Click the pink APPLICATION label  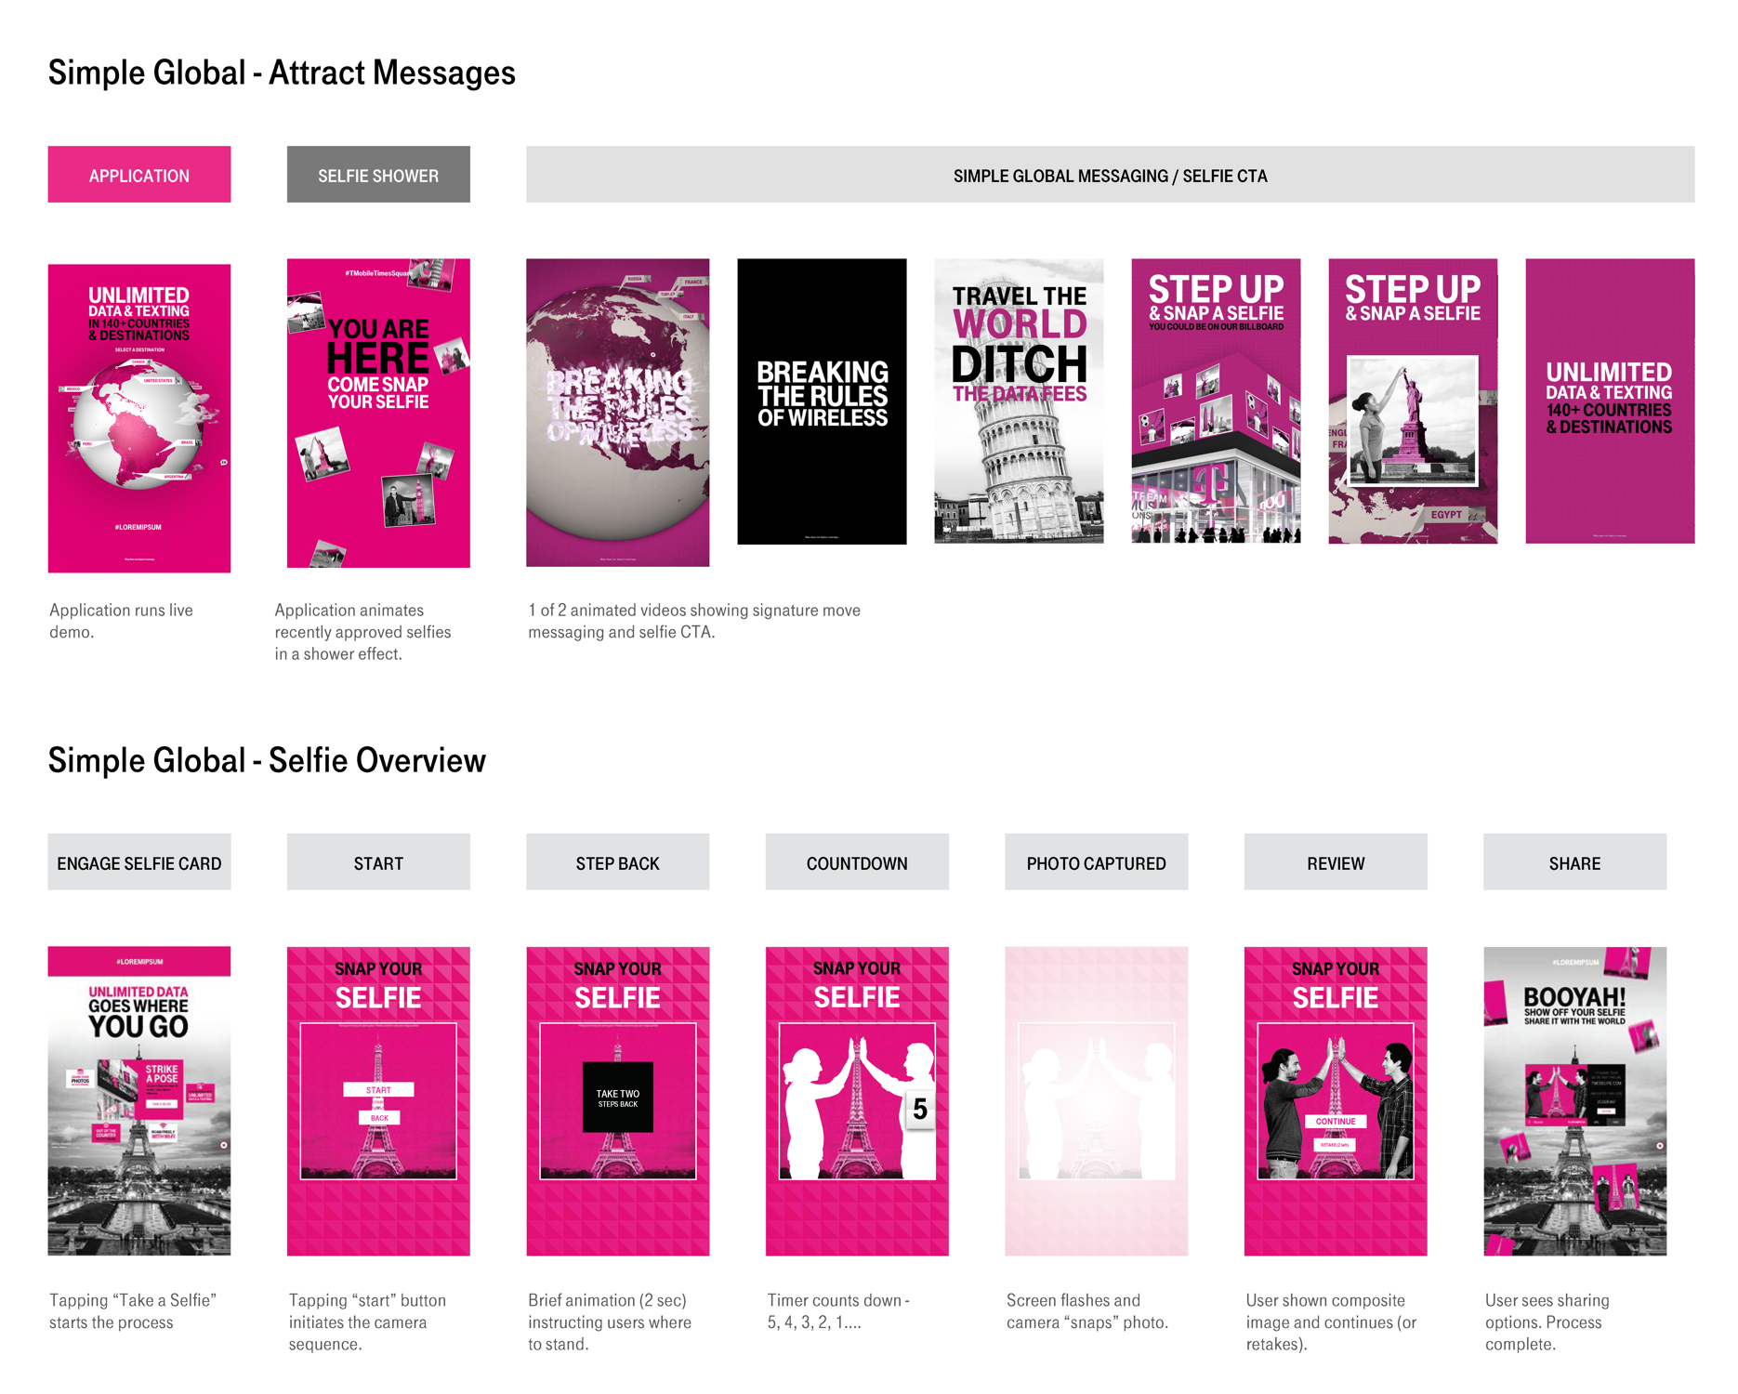click(x=139, y=175)
